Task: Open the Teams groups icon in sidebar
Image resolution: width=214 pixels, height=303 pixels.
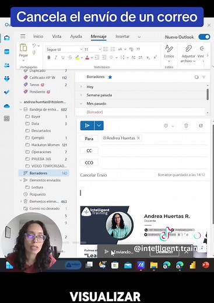Action: (x=7, y=79)
